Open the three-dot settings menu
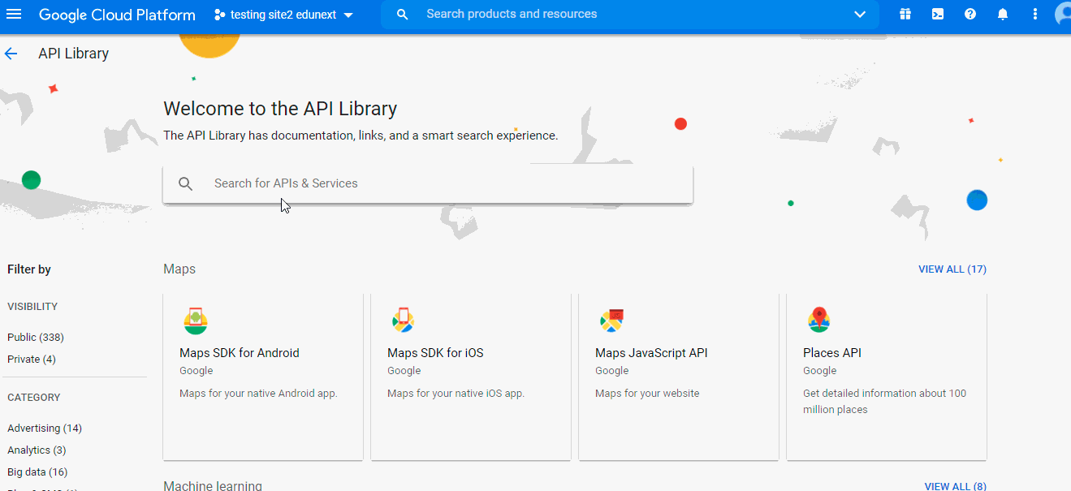Screen dimensions: 1071x491 click(x=1035, y=14)
